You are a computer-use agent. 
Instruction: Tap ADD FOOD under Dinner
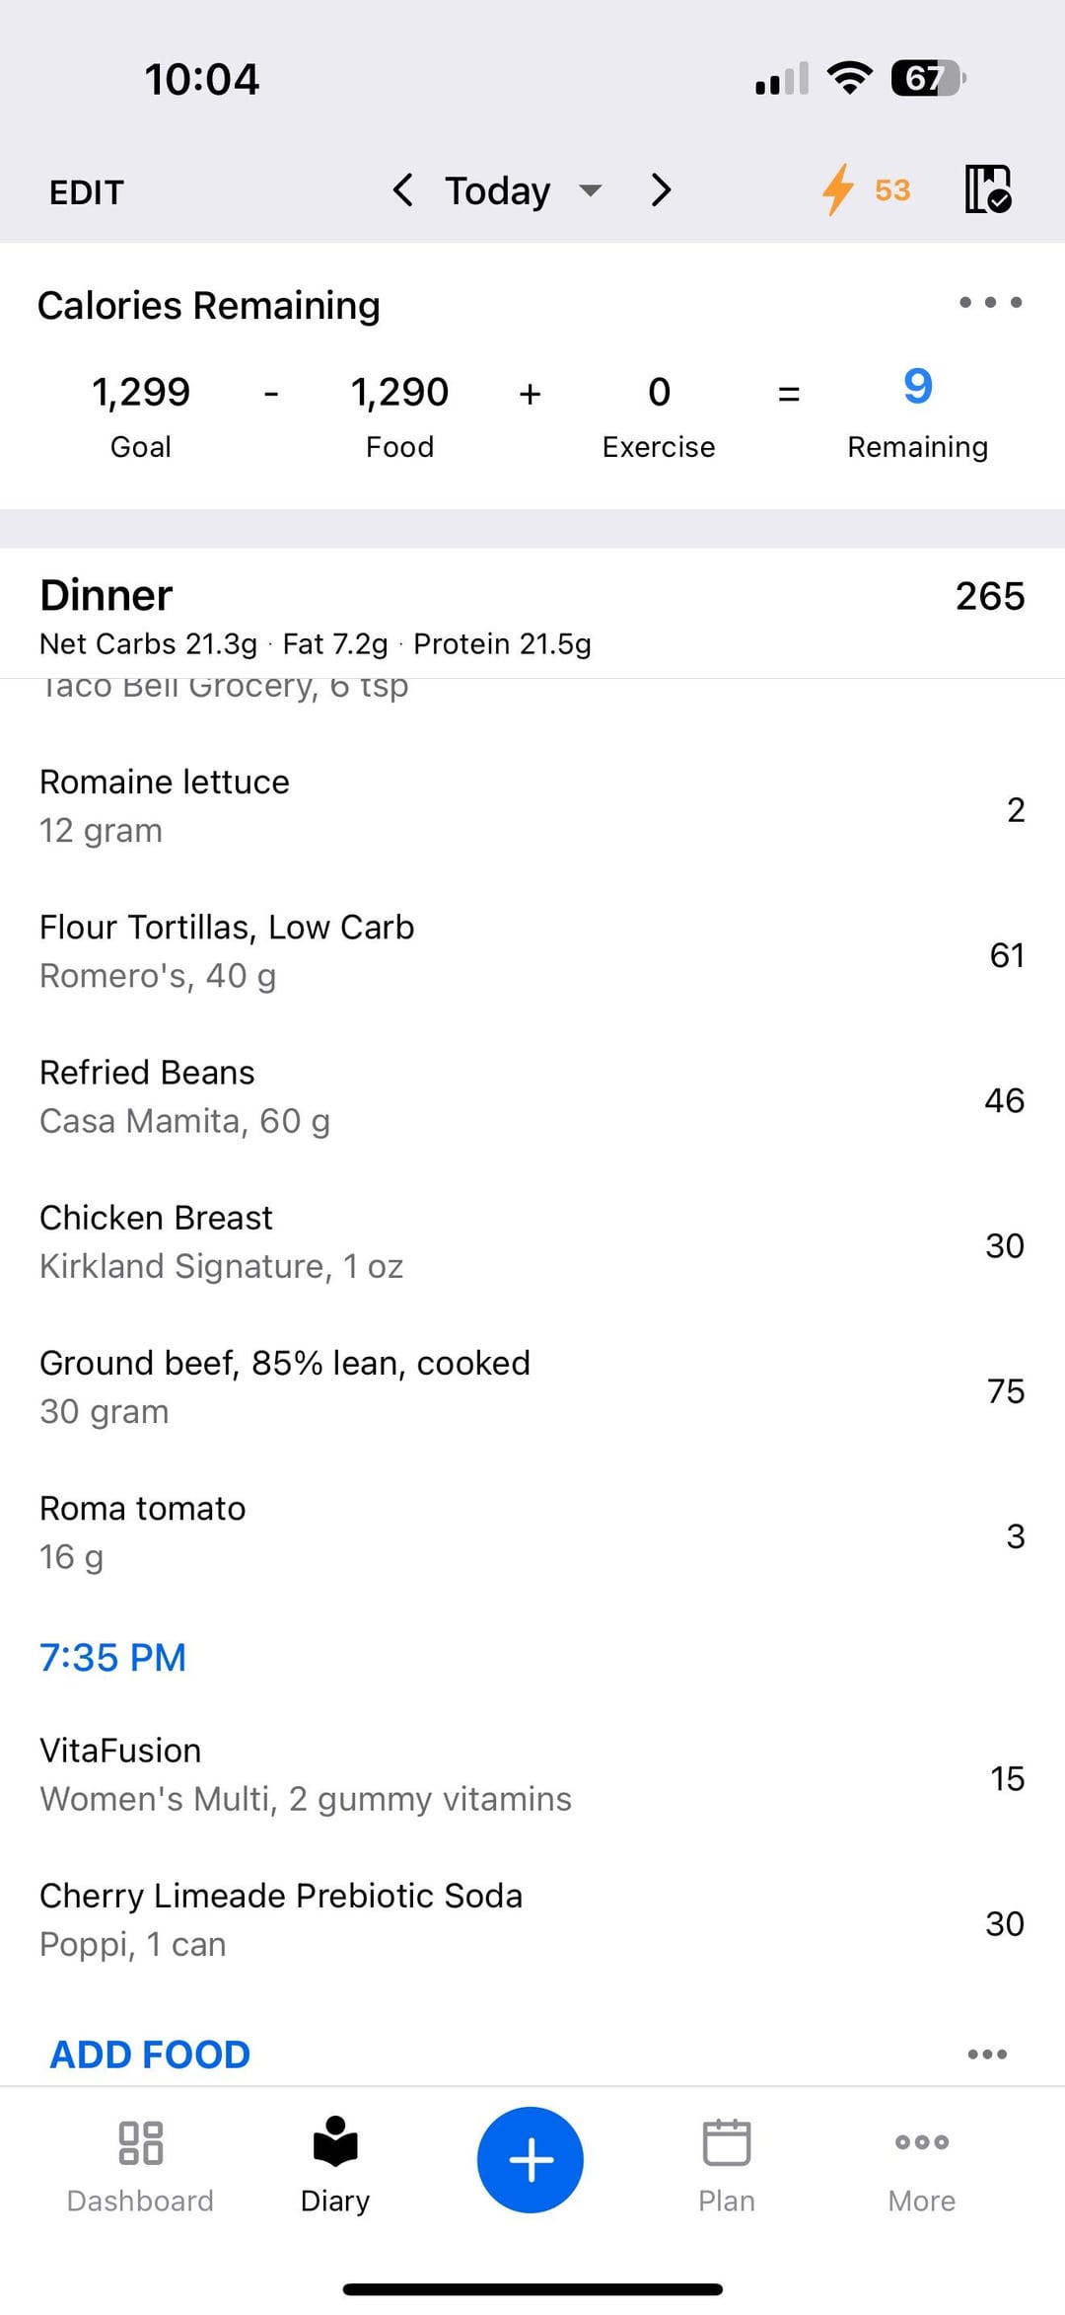coord(150,2054)
